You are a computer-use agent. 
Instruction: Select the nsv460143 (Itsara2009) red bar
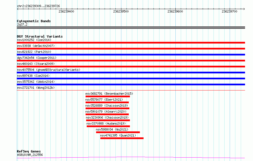(x=131, y=67)
